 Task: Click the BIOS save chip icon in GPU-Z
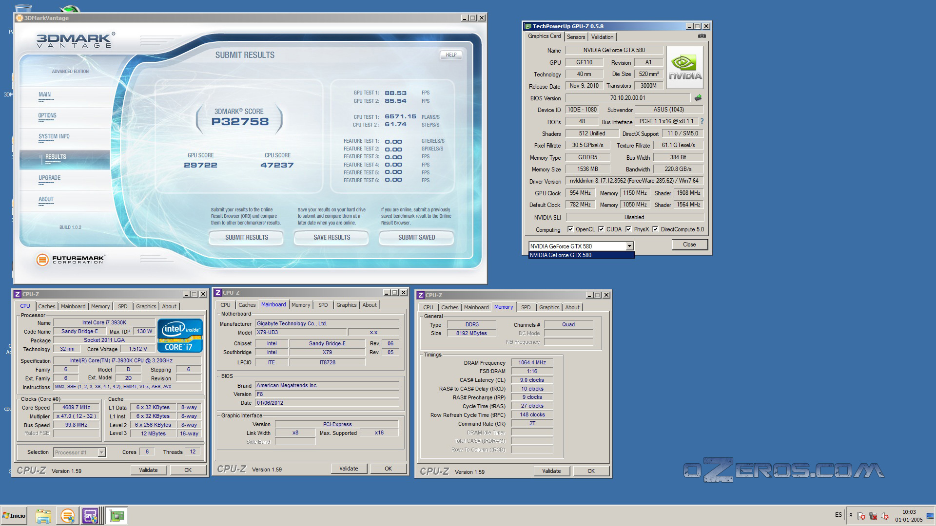pyautogui.click(x=698, y=98)
